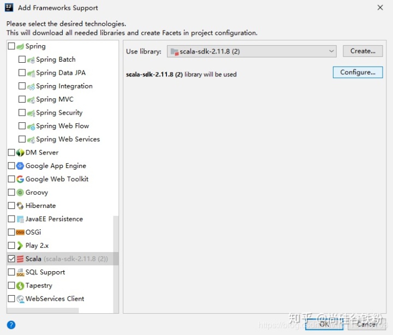Enable the Google App Engine checkbox
This screenshot has height=335, width=393.
11,166
